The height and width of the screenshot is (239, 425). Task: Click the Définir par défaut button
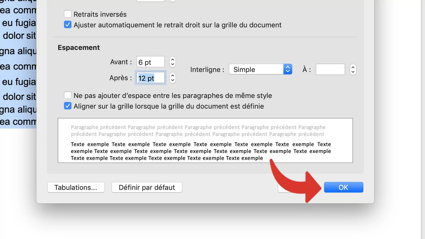[x=147, y=187]
